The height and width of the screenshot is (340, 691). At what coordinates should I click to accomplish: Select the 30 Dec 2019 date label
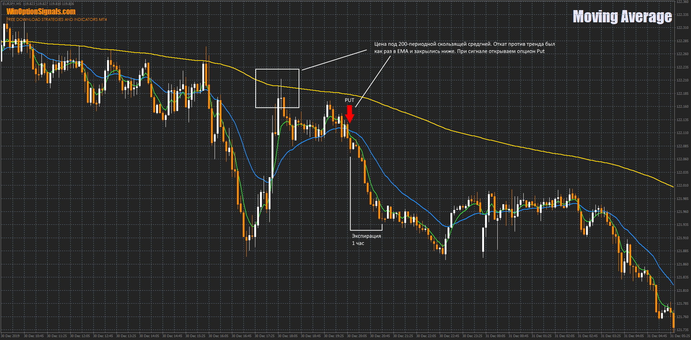coord(10,336)
